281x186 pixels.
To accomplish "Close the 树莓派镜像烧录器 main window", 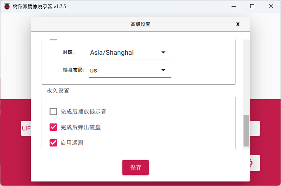I will click(271, 6).
